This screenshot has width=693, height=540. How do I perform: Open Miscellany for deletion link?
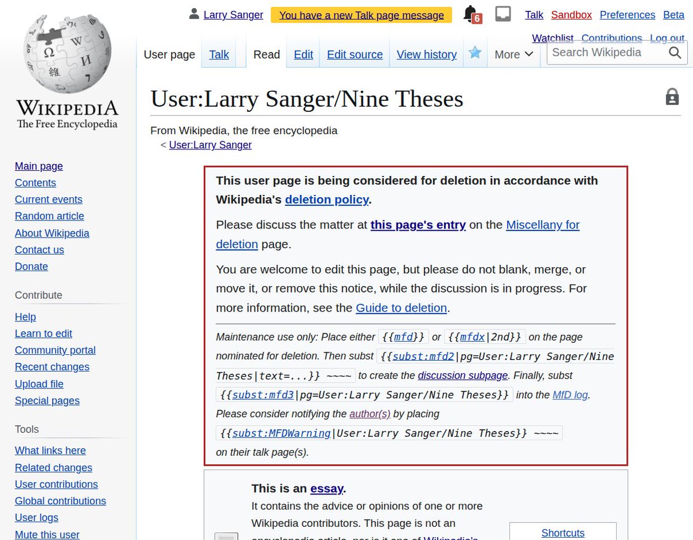(398, 234)
